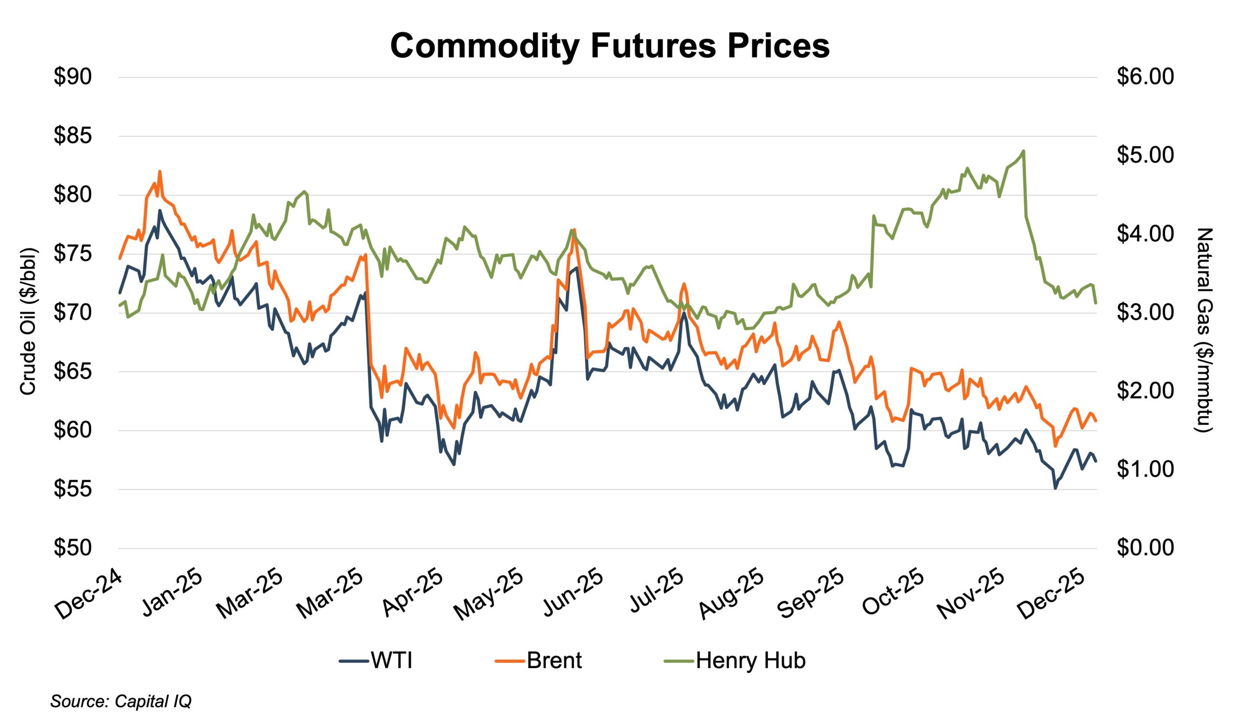Select the Henry Hub legend label text
The image size is (1235, 728).
(751, 661)
